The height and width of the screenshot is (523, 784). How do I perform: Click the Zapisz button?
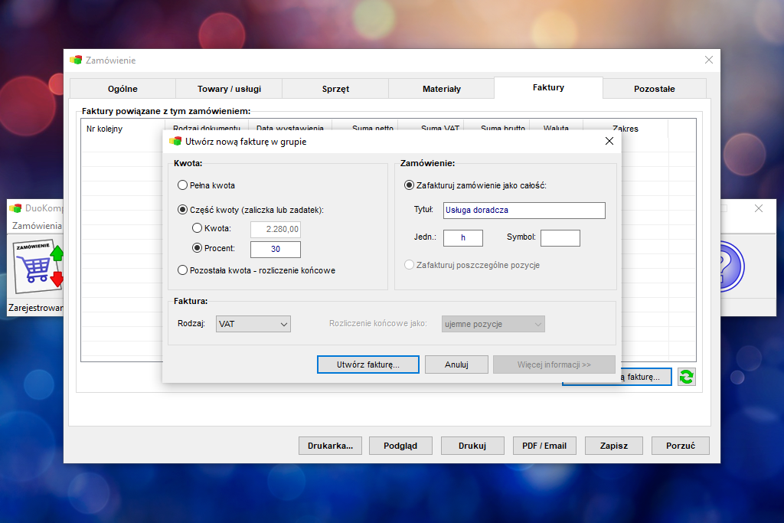click(614, 446)
